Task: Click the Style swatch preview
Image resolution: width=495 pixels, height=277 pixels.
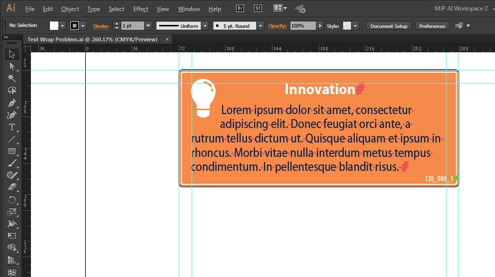Action: 347,26
